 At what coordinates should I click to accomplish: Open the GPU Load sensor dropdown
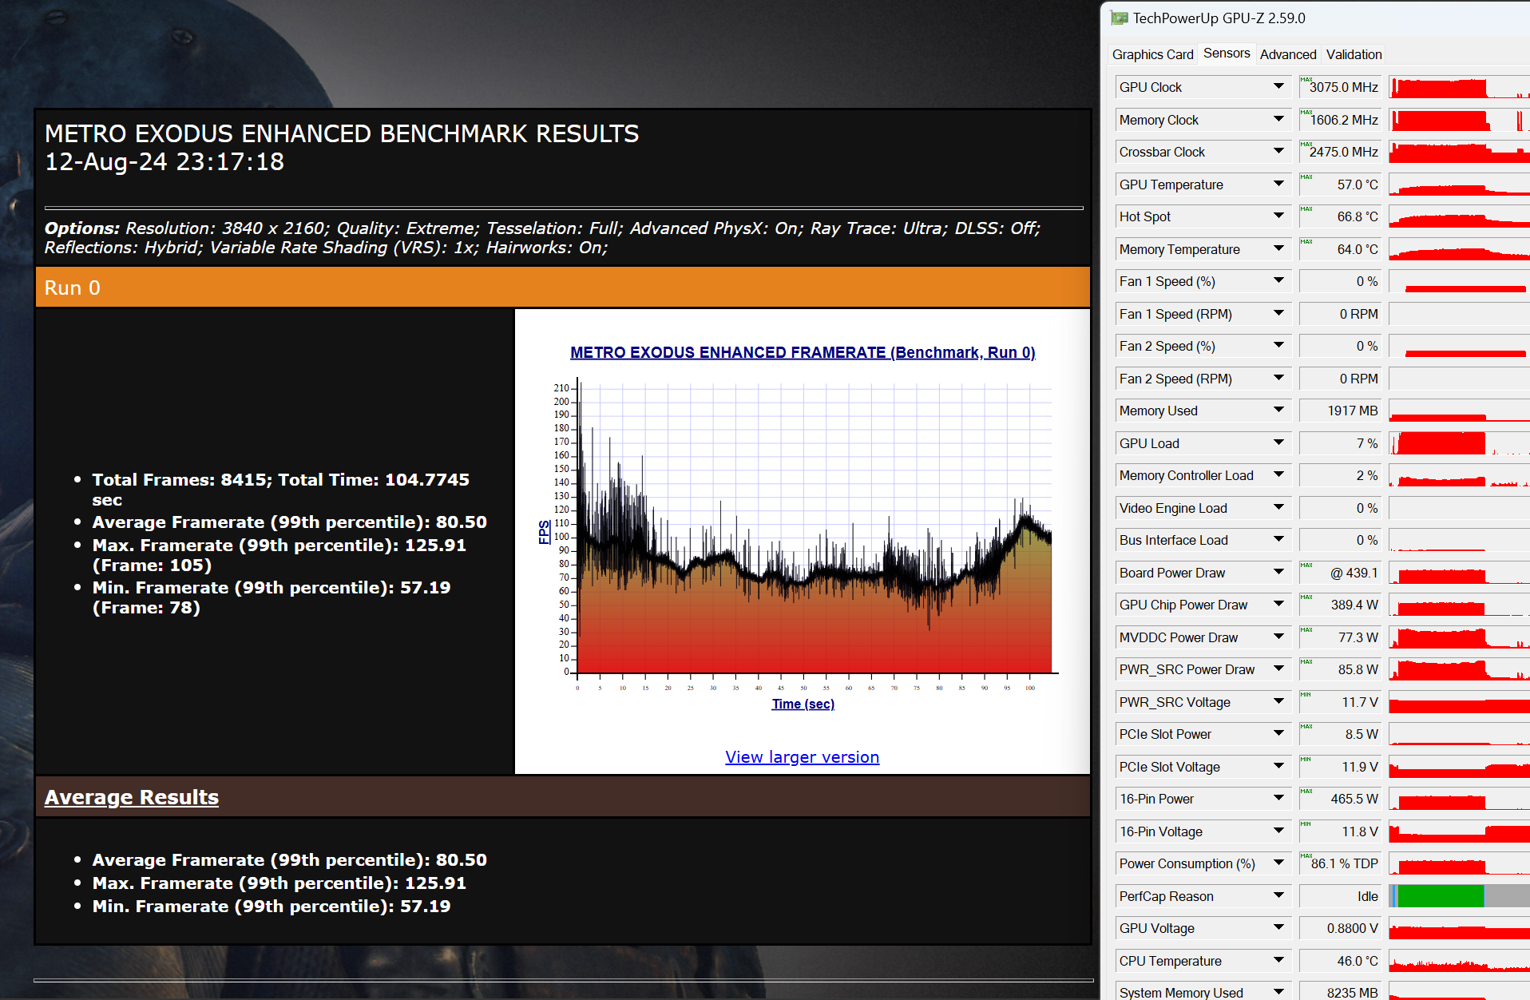[x=1278, y=443]
